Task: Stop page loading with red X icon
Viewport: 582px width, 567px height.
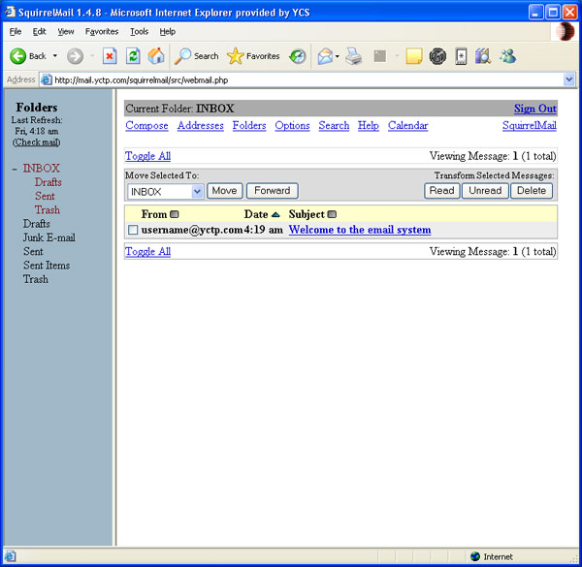Action: click(110, 56)
